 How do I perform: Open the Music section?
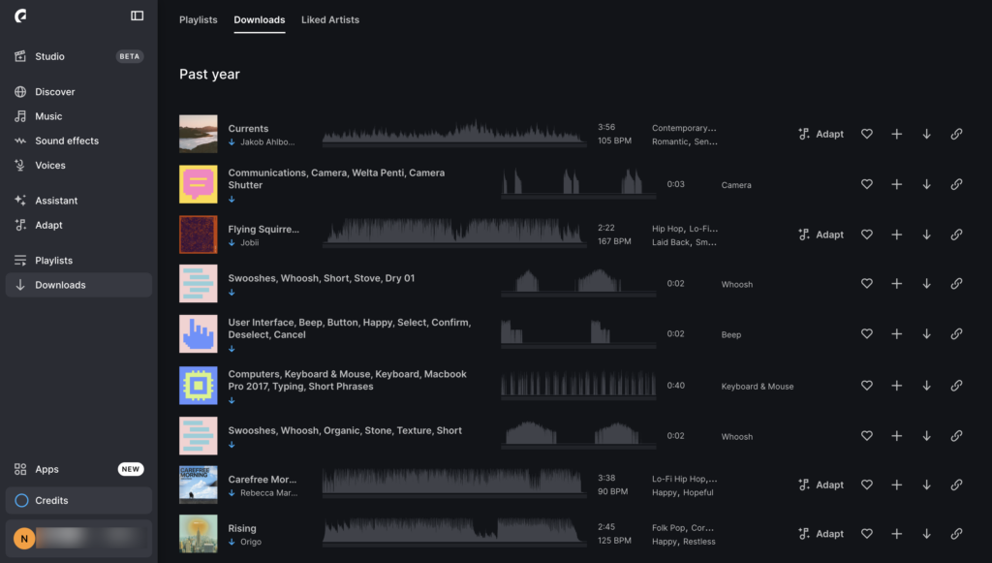point(78,116)
